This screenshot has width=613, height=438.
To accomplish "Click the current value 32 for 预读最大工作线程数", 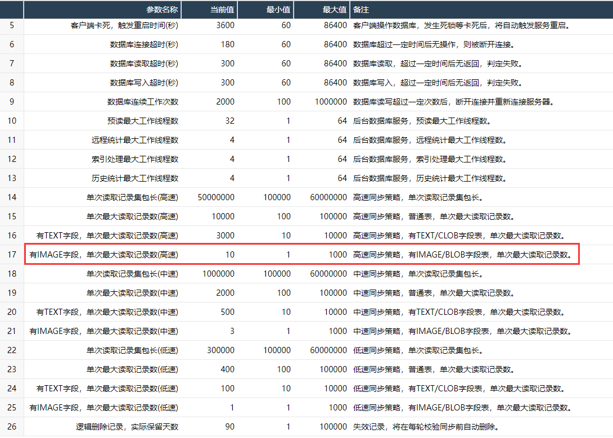I will pyautogui.click(x=229, y=121).
